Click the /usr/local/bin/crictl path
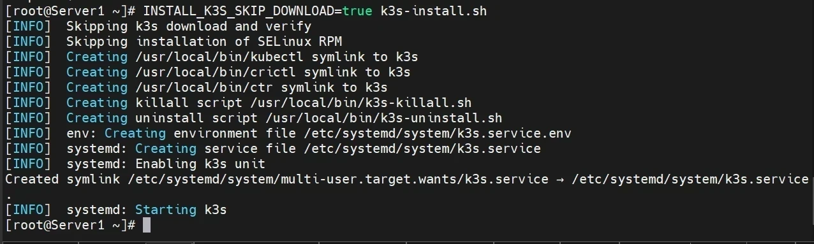 pyautogui.click(x=216, y=72)
